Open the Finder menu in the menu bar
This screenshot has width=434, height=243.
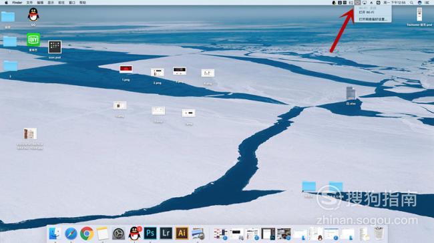tap(17, 3)
